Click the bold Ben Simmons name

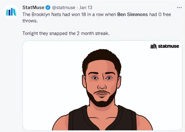(x=132, y=14)
